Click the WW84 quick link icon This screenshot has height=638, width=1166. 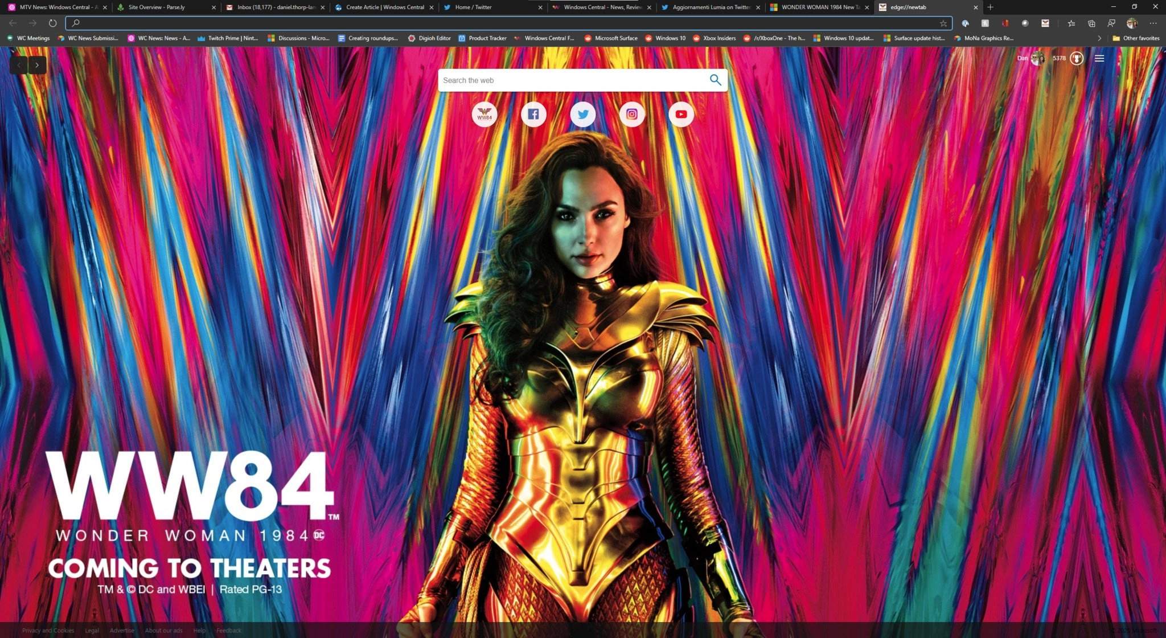click(485, 114)
